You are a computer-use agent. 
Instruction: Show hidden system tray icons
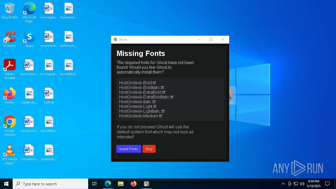283,184
